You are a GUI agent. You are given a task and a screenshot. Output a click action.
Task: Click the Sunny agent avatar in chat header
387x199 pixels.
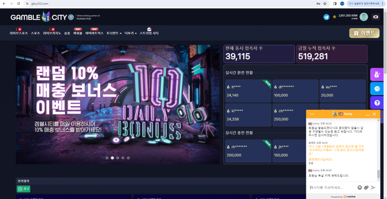(x=335, y=114)
